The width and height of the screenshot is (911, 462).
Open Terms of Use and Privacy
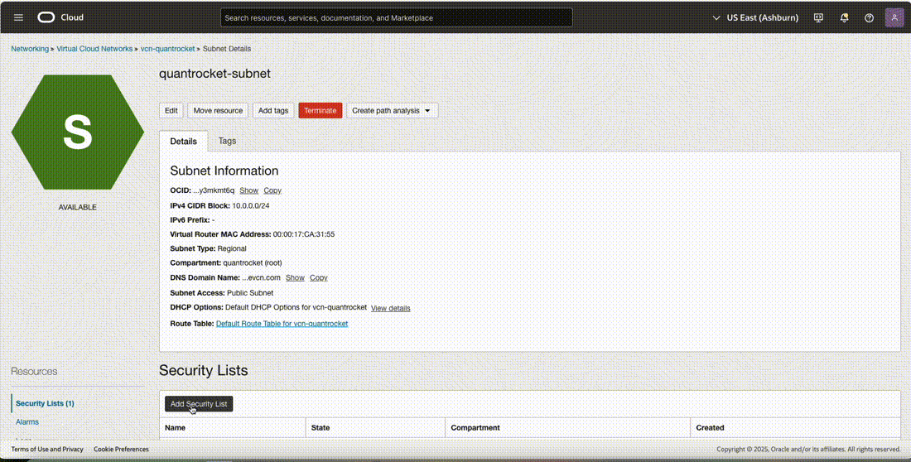(47, 450)
